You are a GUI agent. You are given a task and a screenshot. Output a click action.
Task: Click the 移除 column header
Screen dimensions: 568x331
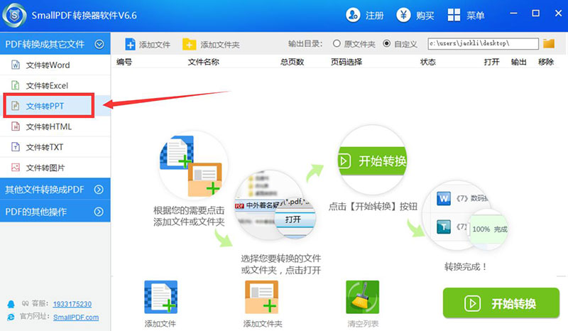(x=546, y=62)
